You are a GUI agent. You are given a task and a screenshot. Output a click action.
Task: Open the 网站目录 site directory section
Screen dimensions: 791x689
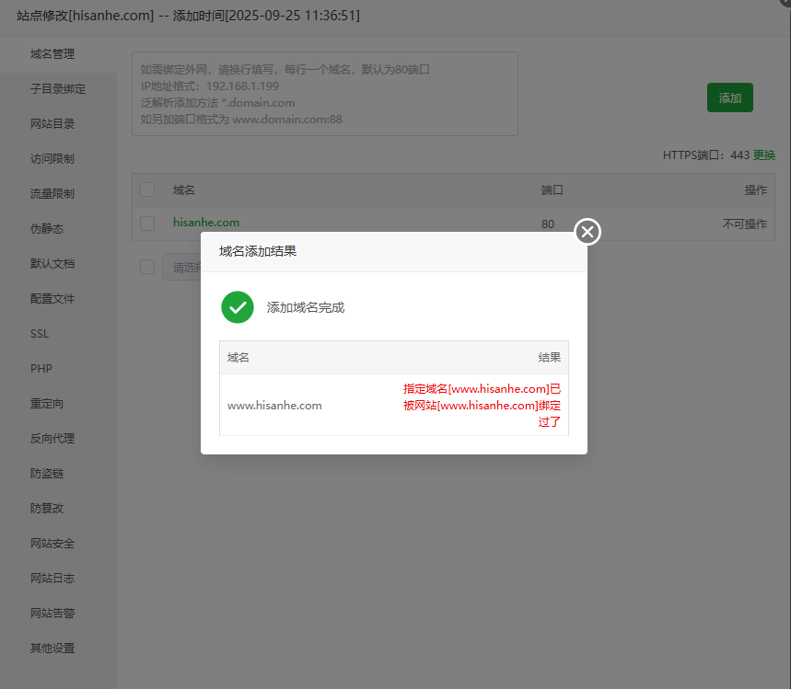click(52, 123)
